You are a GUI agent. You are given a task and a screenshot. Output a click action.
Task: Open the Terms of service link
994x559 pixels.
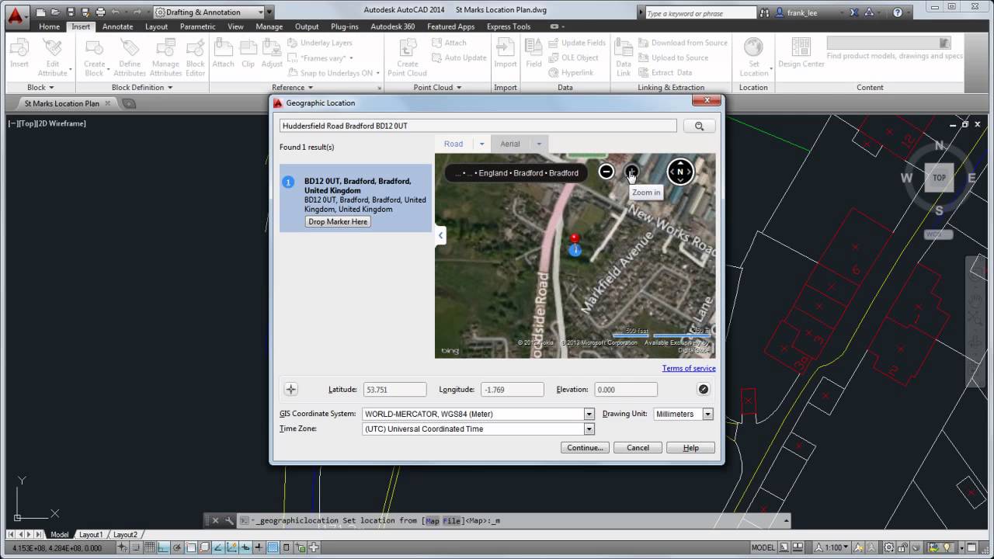point(689,369)
